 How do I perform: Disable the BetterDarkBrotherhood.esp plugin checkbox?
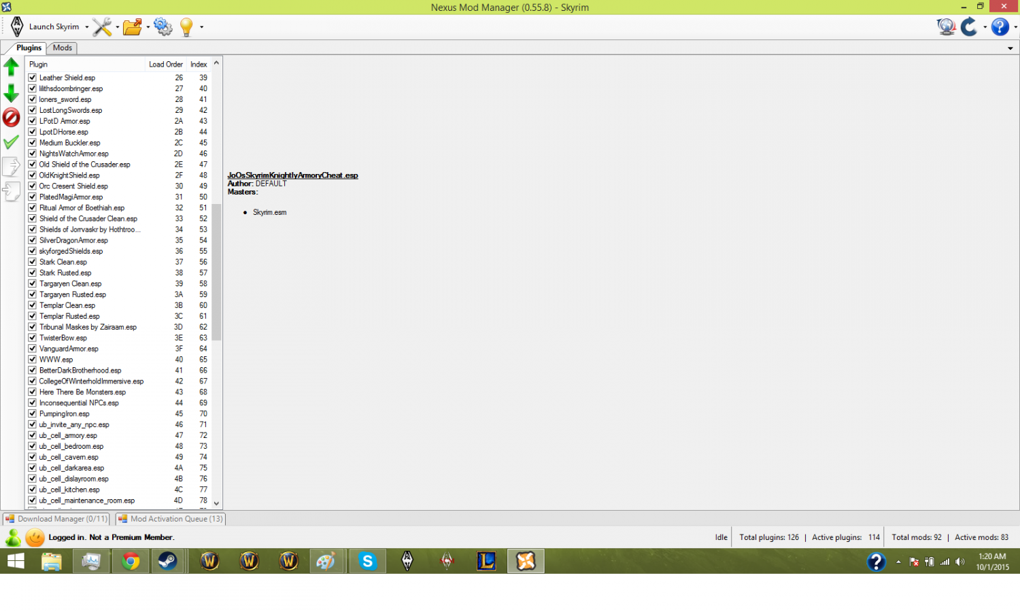(x=32, y=371)
